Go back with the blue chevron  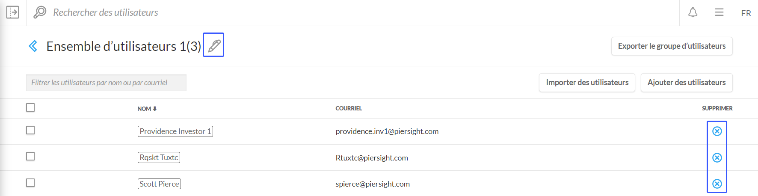pos(33,46)
